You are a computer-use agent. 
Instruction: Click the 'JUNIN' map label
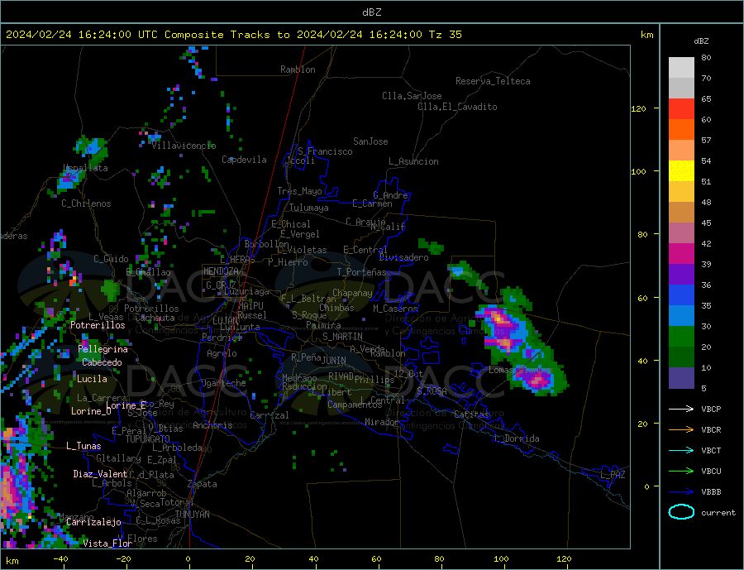(x=334, y=361)
